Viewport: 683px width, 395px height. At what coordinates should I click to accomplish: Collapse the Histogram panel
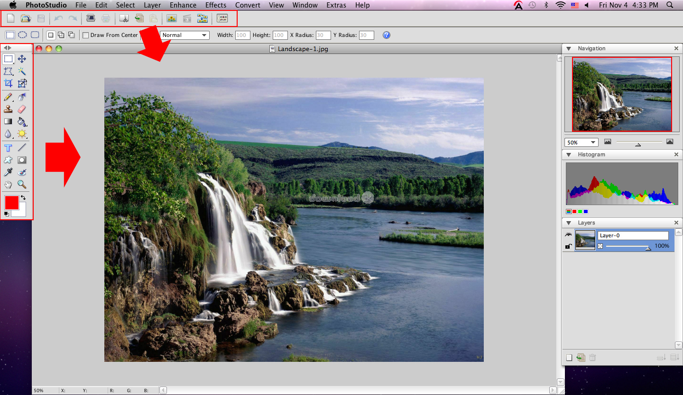tap(568, 154)
